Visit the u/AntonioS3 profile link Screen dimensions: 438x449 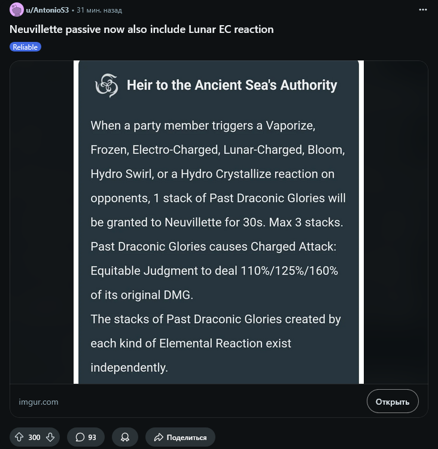pos(47,10)
